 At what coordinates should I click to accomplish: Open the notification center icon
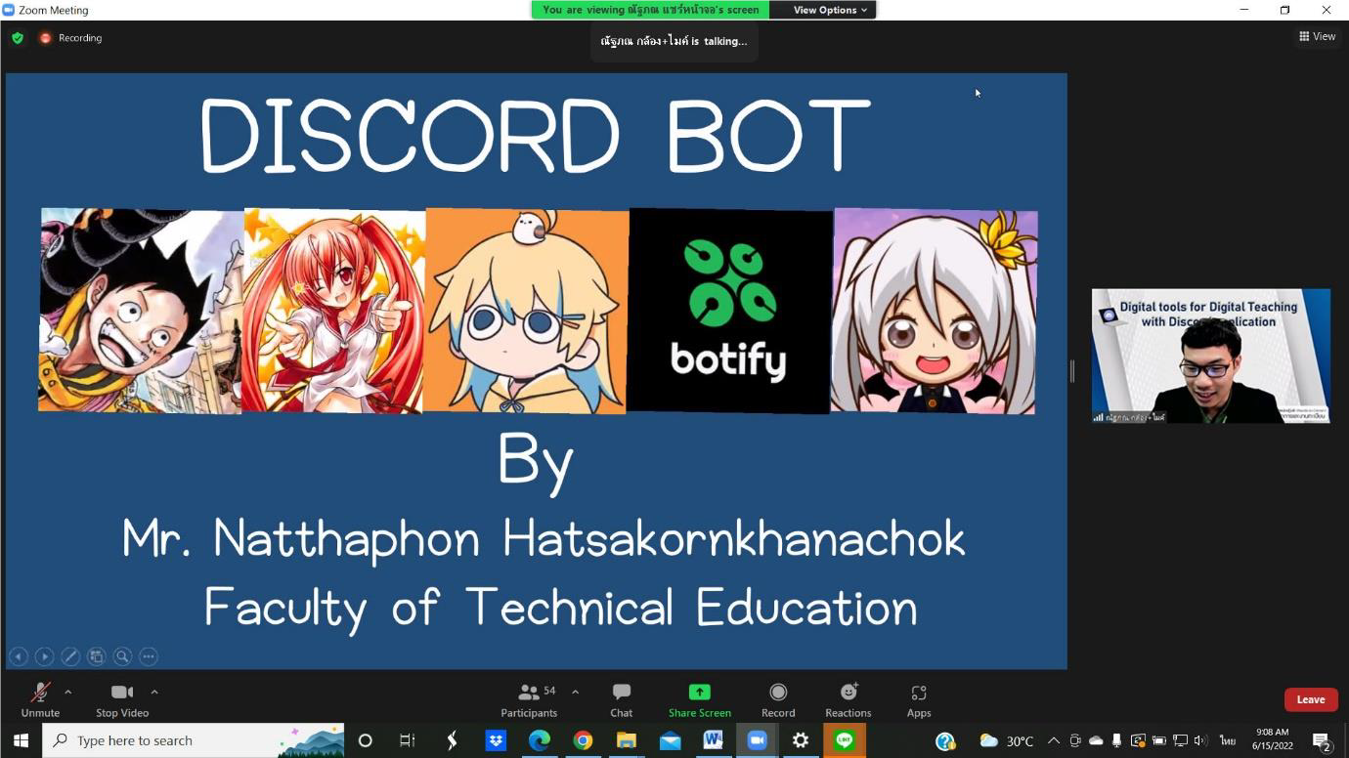1322,741
